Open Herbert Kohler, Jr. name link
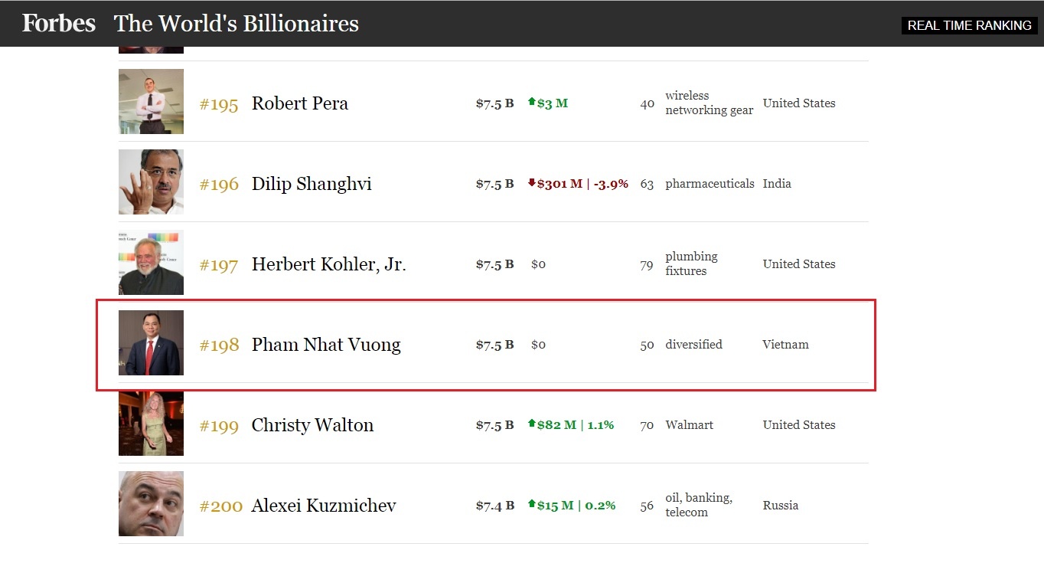1044x573 pixels. (328, 264)
